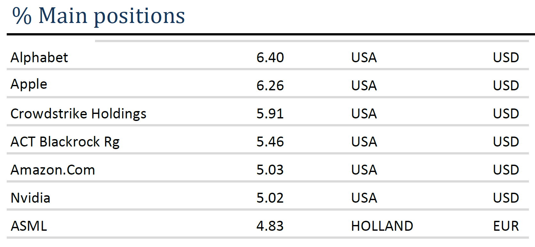Click Apple's 6.26 weight value
Image resolution: width=535 pixels, height=247 pixels.
[x=270, y=86]
